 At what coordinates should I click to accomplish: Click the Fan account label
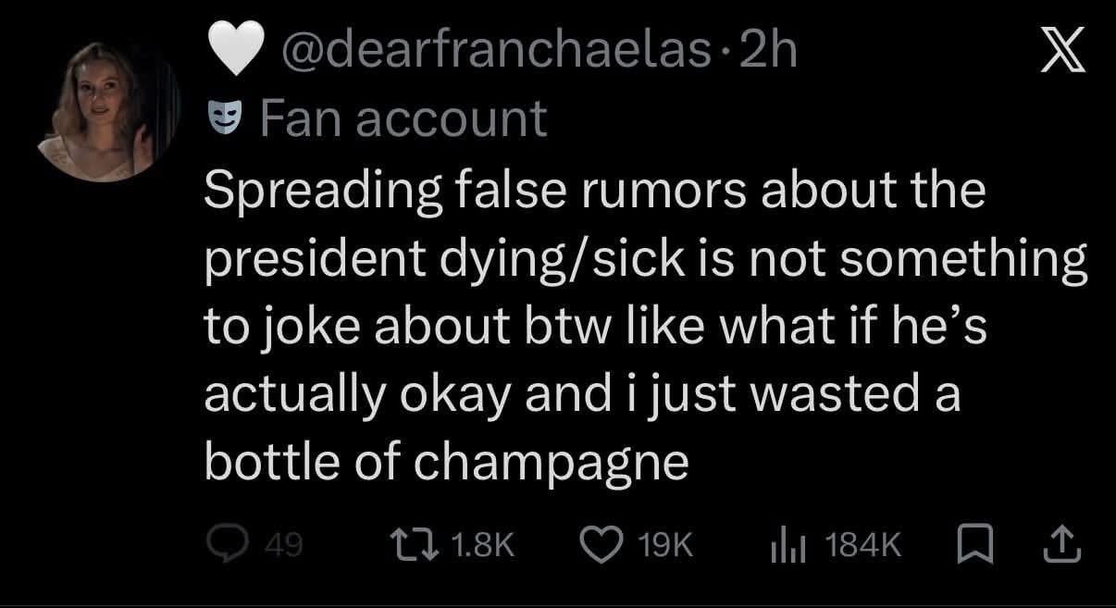coord(404,118)
